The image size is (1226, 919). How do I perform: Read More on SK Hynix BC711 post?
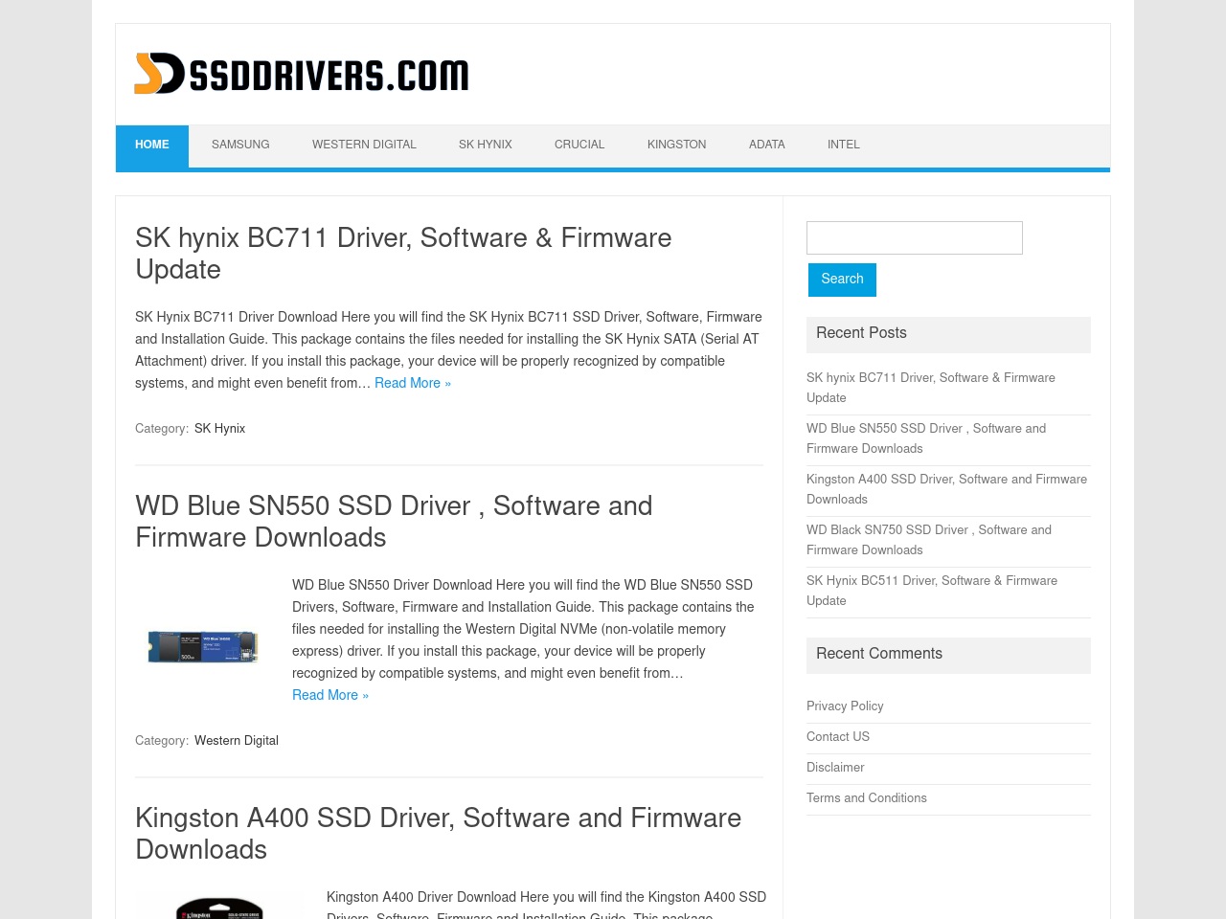pos(413,383)
